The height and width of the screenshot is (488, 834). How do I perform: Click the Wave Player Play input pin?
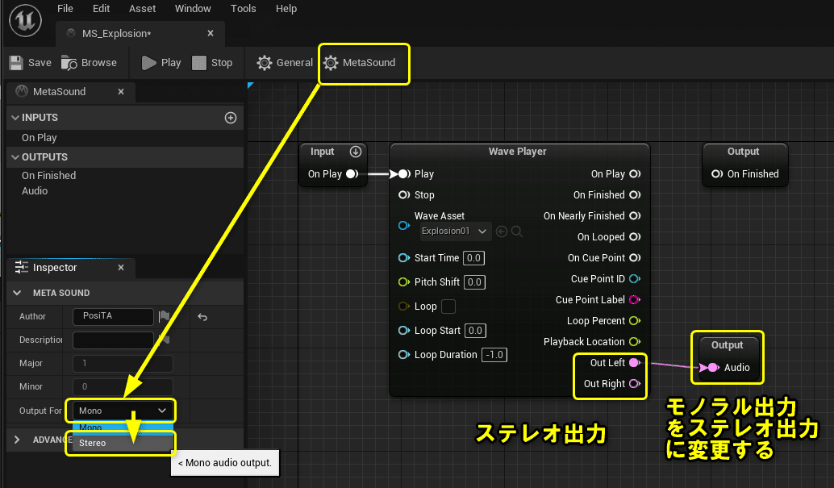point(404,174)
